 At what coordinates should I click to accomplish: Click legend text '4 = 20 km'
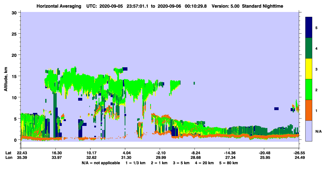point(205,163)
